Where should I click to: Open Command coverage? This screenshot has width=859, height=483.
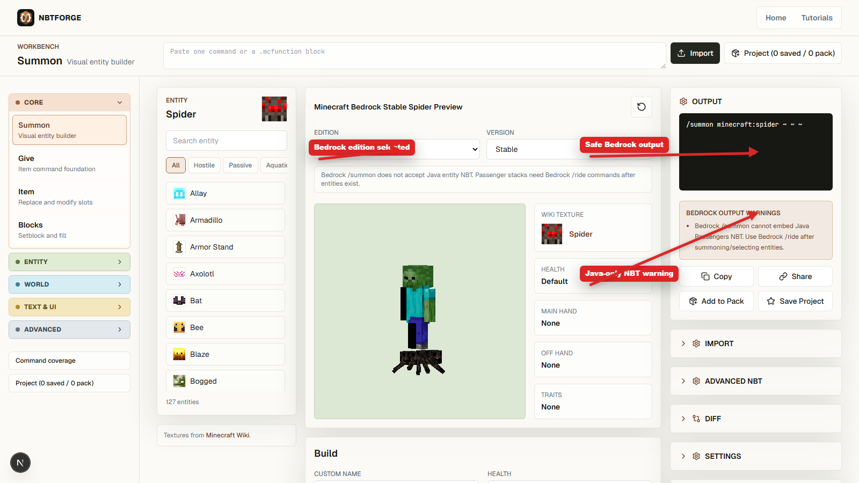pyautogui.click(x=69, y=361)
